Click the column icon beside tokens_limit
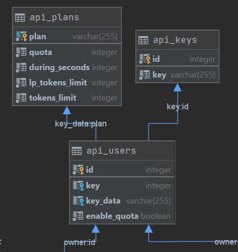The width and height of the screenshot is (238, 252). click(21, 98)
